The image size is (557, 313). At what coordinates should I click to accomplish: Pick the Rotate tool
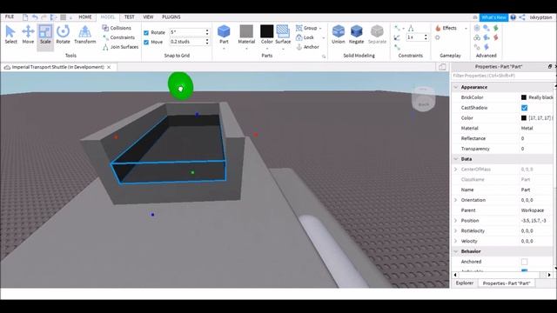[63, 35]
